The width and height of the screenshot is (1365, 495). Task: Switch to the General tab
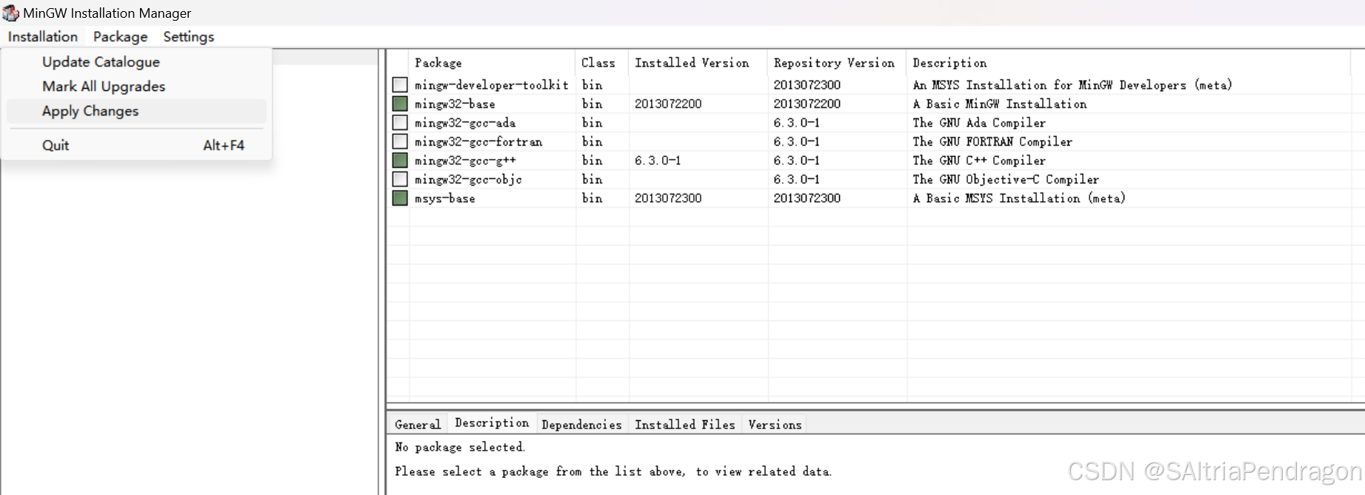click(x=418, y=424)
